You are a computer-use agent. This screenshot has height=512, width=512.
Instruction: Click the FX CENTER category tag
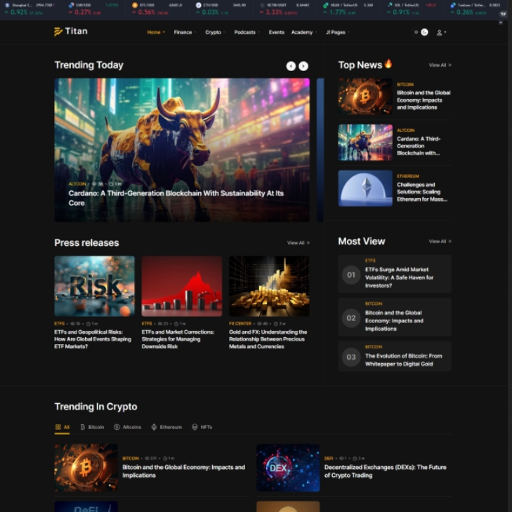coord(240,324)
